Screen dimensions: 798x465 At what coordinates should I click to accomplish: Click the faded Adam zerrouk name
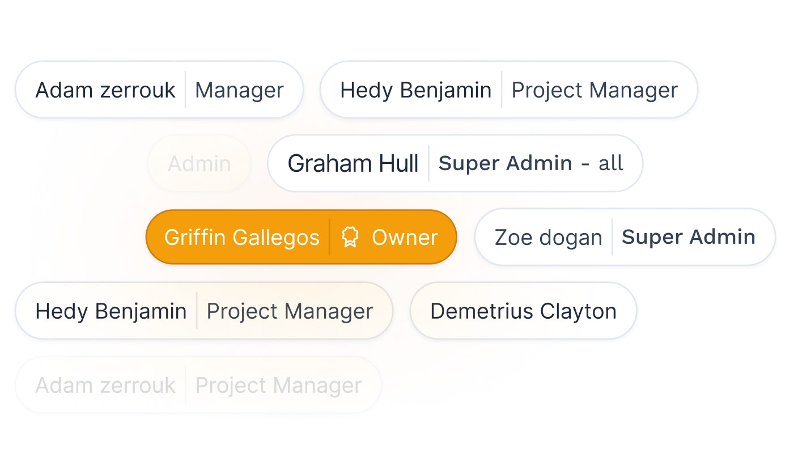[105, 385]
